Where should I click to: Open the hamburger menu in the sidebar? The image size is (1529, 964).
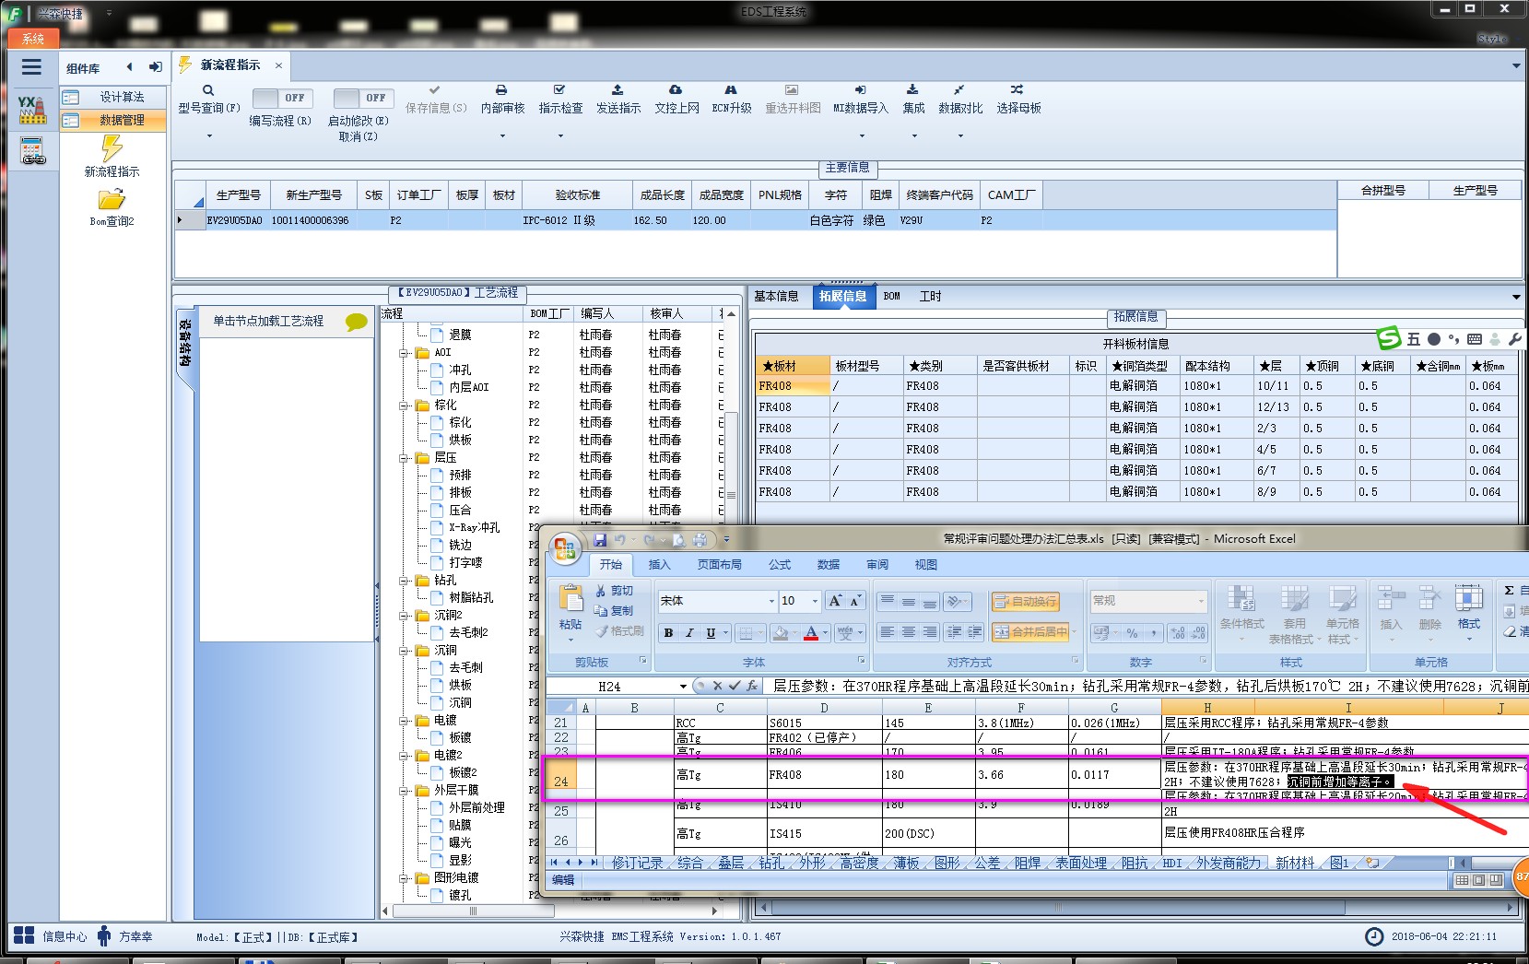pyautogui.click(x=31, y=66)
